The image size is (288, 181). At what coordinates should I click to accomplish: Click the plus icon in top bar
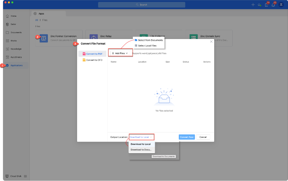point(253,5)
